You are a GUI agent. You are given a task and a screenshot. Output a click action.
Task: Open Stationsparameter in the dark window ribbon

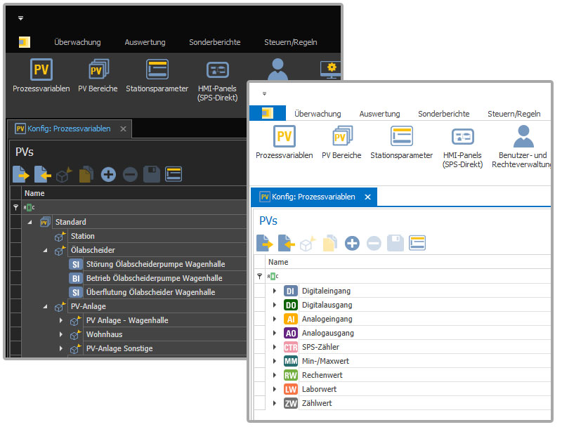(x=157, y=75)
